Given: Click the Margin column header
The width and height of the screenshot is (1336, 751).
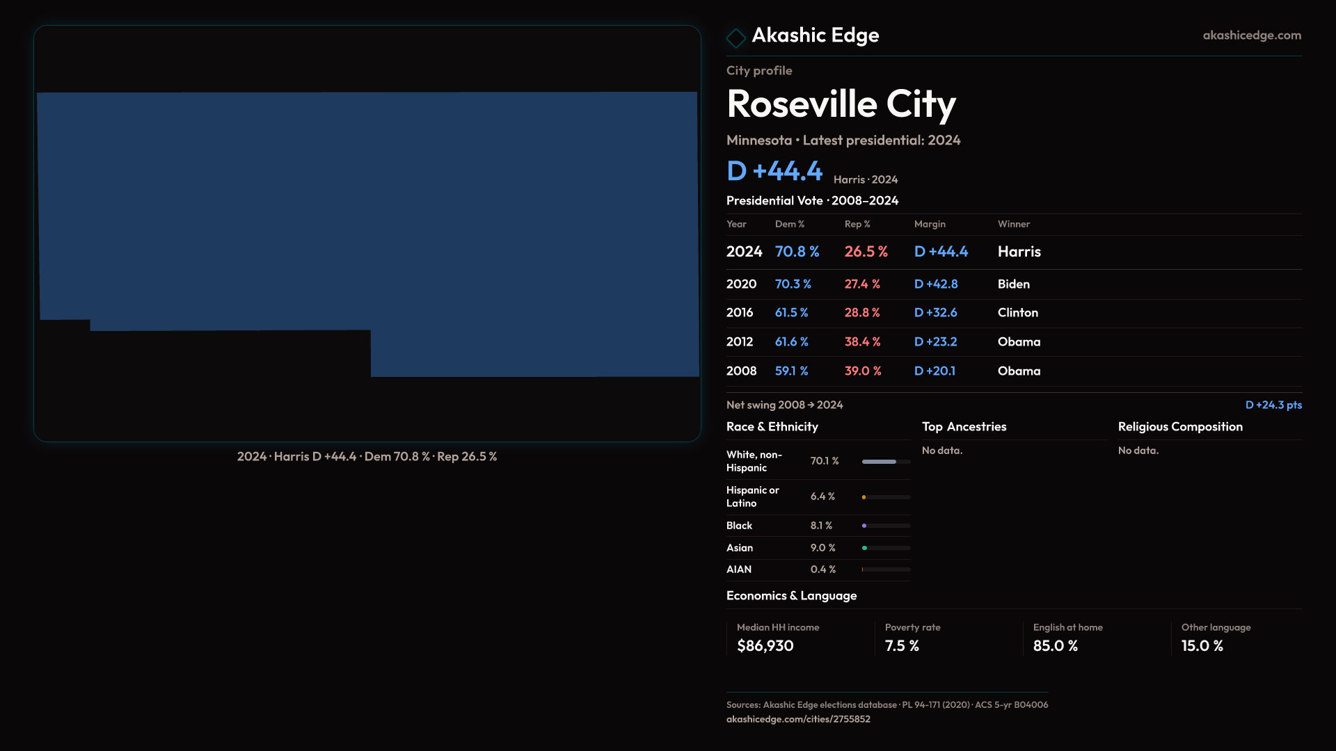Looking at the screenshot, I should tap(930, 225).
